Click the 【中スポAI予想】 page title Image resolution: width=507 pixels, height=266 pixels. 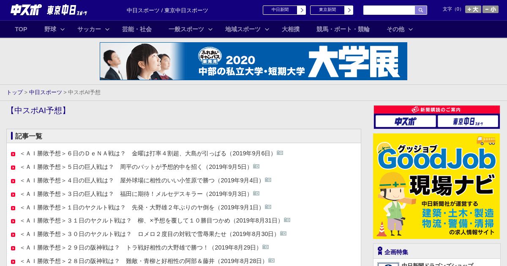click(x=38, y=111)
